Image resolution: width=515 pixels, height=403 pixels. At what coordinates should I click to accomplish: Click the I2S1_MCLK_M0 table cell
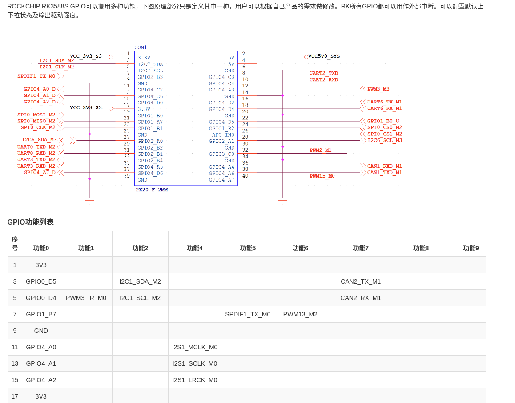click(x=195, y=347)
